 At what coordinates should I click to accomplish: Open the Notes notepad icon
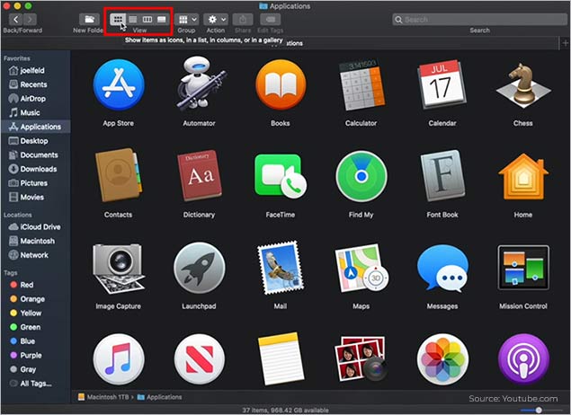pyautogui.click(x=281, y=358)
